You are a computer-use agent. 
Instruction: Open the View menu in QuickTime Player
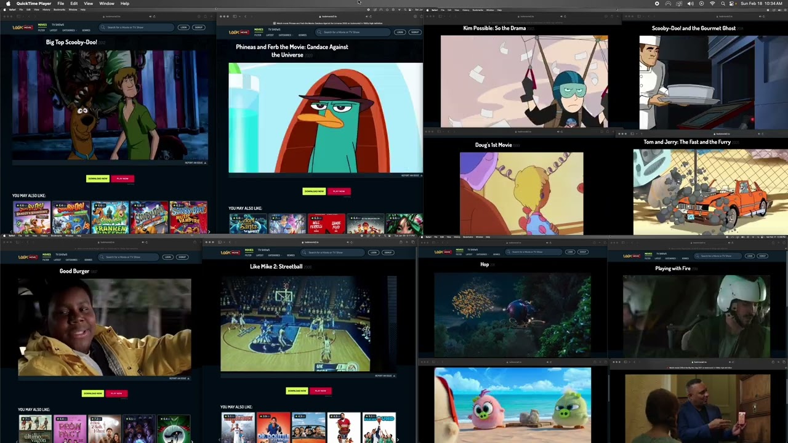click(x=89, y=4)
